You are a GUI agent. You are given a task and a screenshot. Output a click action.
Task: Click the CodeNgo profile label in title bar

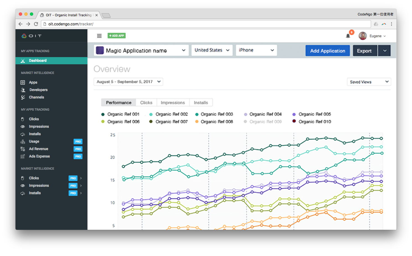(375, 14)
